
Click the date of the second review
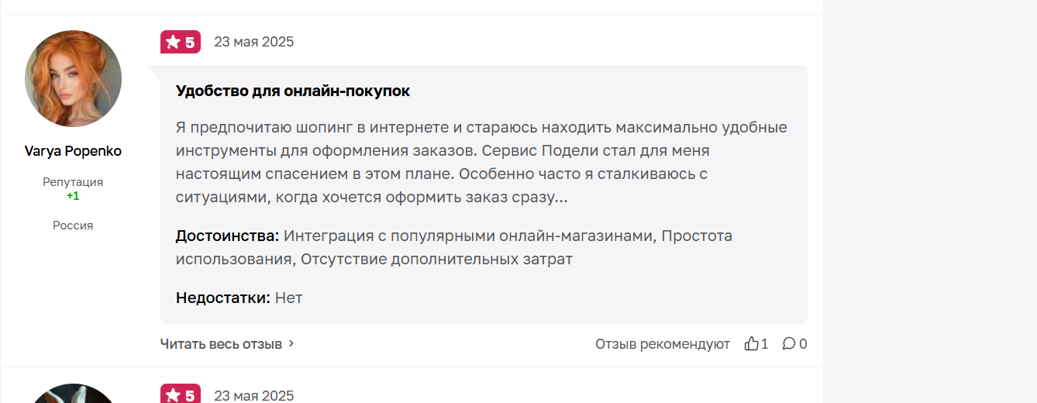tap(254, 395)
